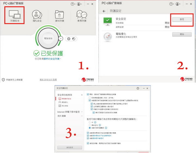This screenshot has width=196, height=153.
Task: Toggle auto-remove joke programs checkbox
Action: pyautogui.click(x=88, y=138)
